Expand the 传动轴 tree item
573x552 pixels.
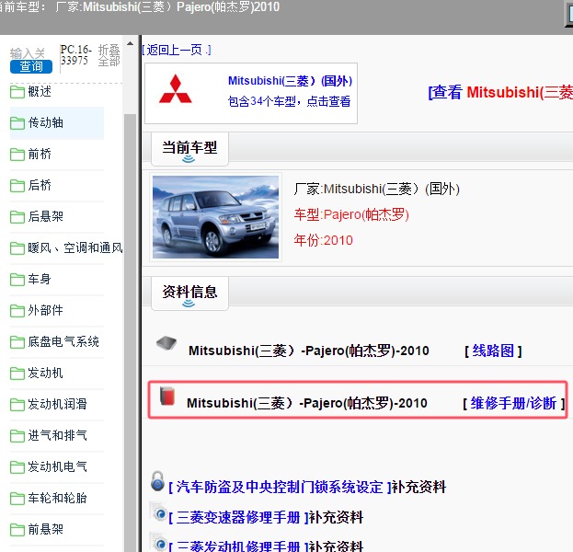46,123
